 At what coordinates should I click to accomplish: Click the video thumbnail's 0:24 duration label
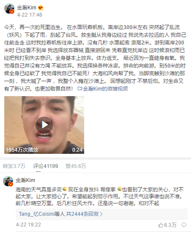tap(77, 150)
